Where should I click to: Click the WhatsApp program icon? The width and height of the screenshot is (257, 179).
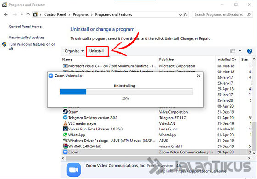[65, 135]
